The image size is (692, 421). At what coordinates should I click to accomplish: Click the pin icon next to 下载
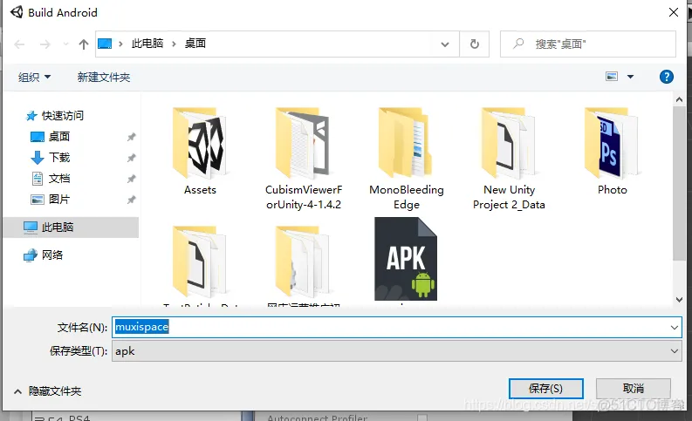click(x=131, y=158)
